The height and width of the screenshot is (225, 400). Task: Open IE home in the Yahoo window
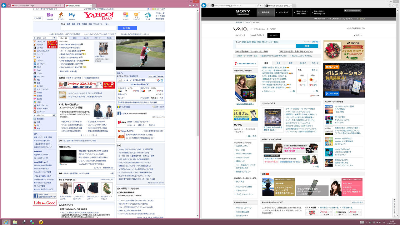pos(190,5)
